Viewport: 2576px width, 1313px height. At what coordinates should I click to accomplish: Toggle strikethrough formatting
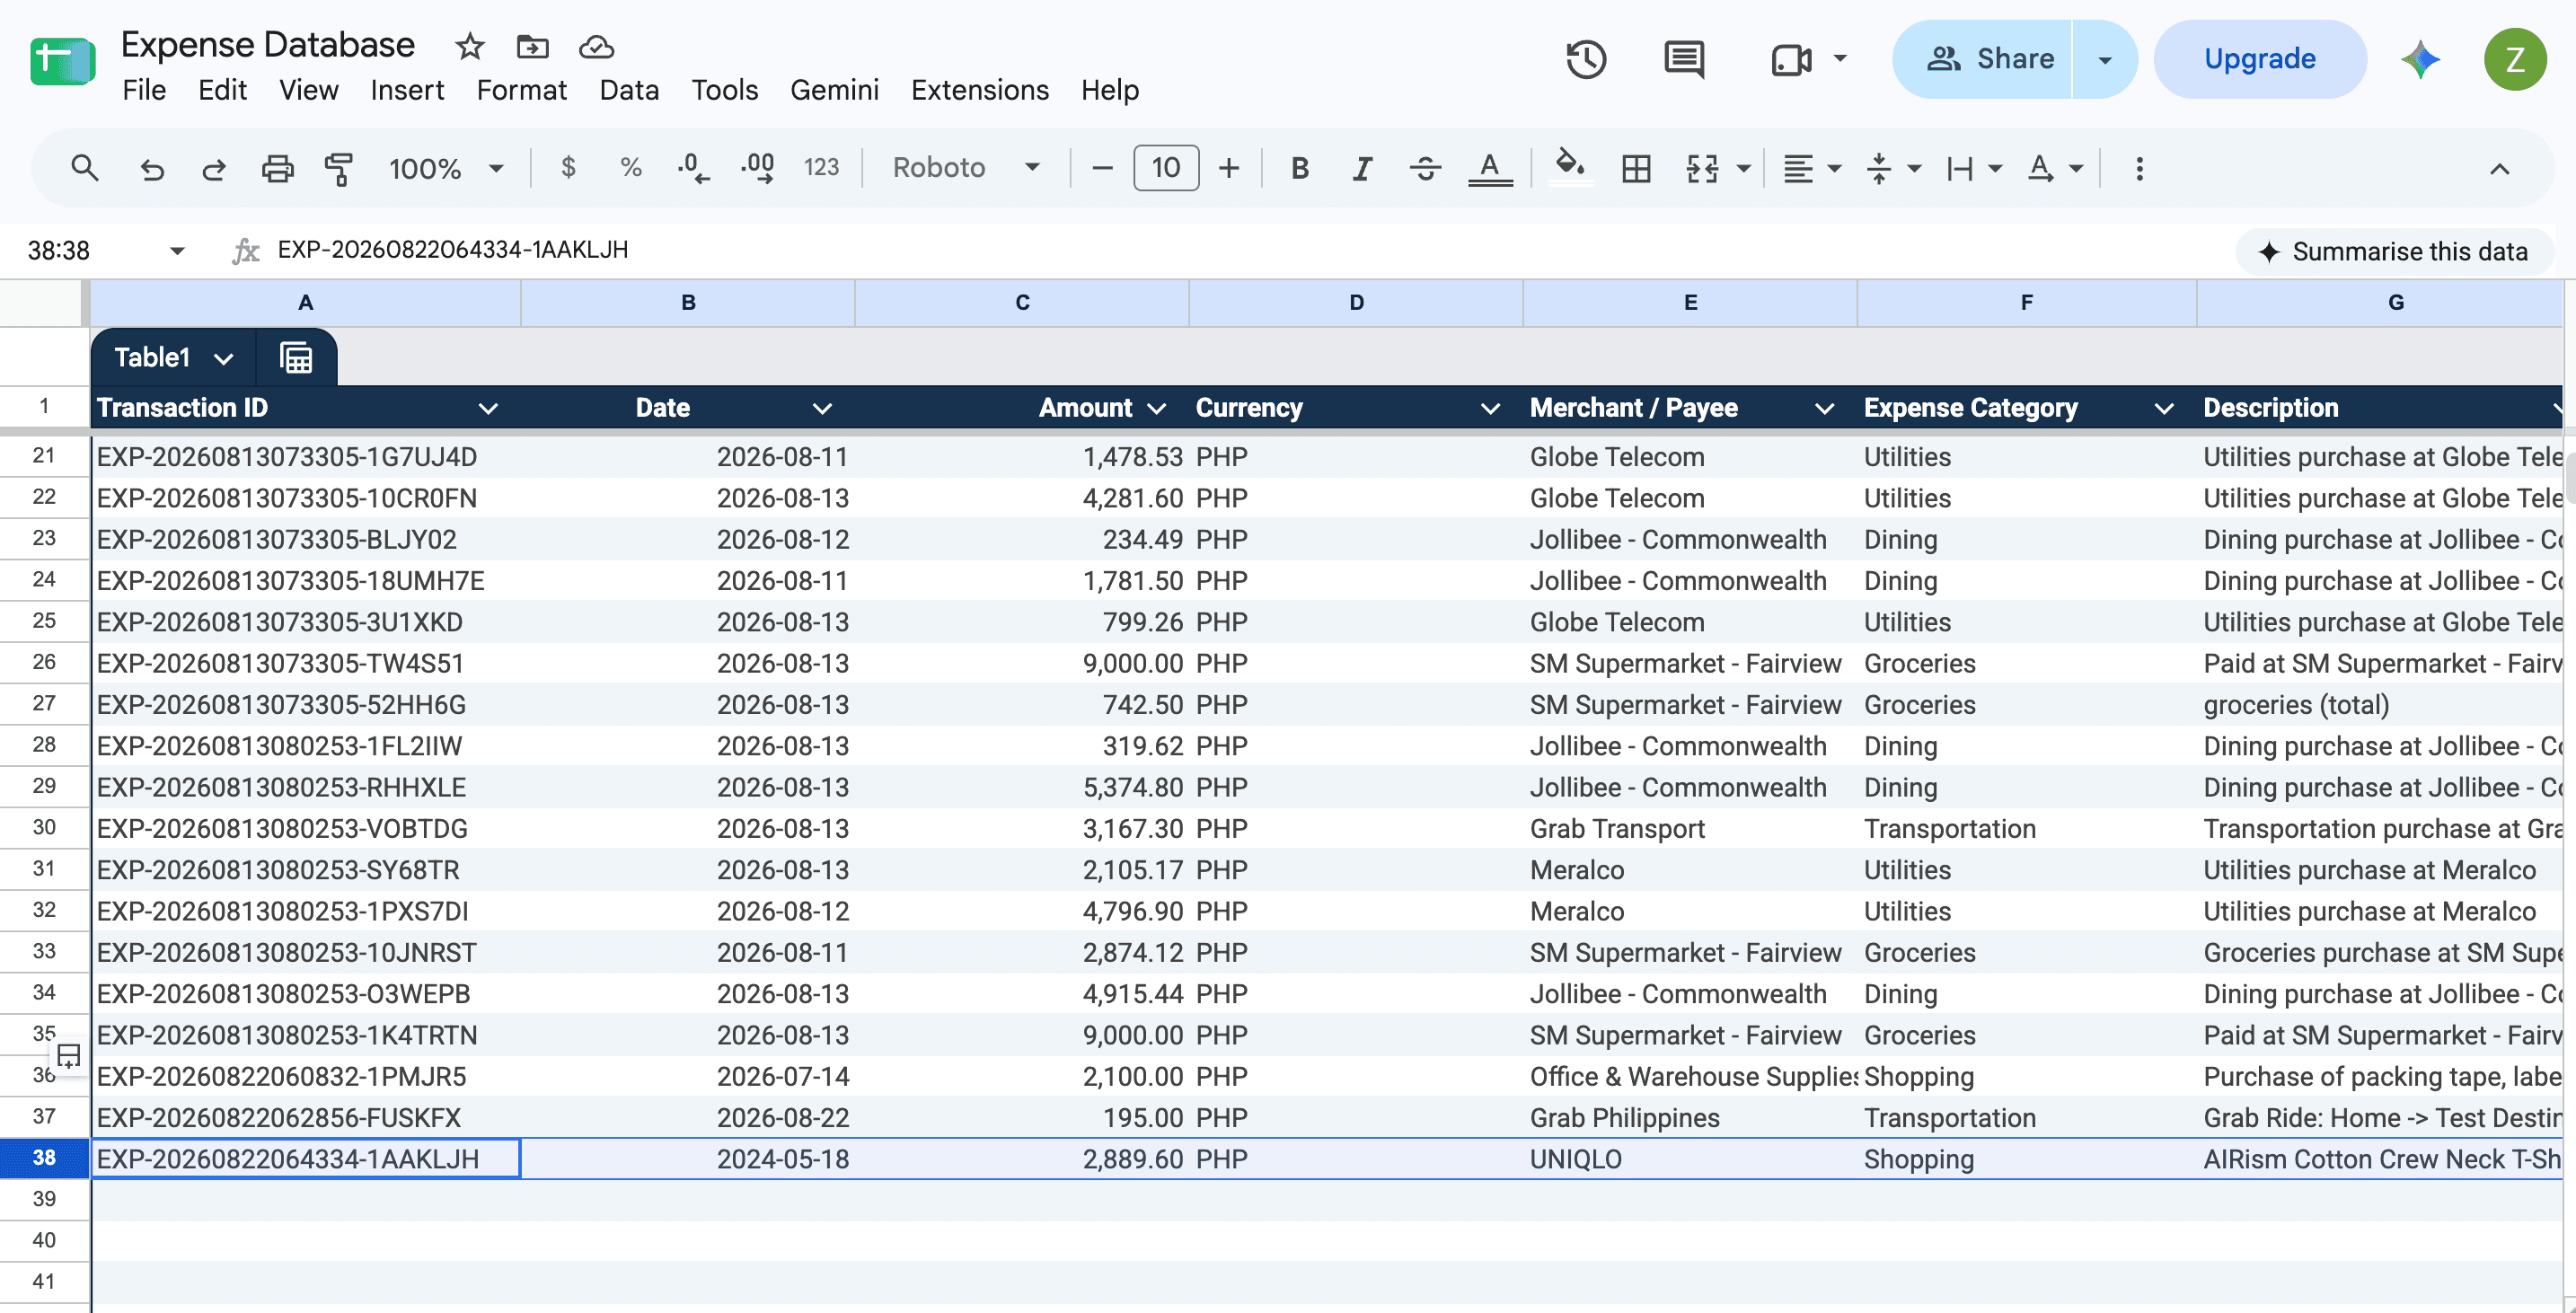(x=1425, y=168)
